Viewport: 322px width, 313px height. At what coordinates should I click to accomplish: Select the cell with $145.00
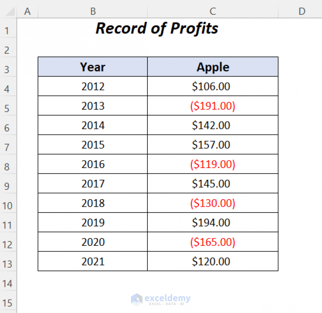click(213, 183)
